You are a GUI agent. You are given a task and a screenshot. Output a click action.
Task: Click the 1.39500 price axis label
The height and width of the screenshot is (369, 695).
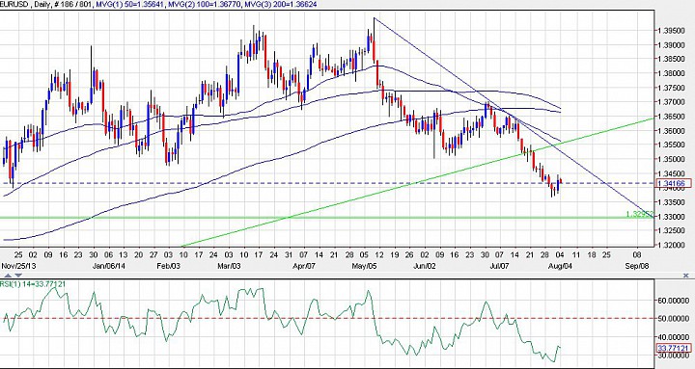[672, 31]
